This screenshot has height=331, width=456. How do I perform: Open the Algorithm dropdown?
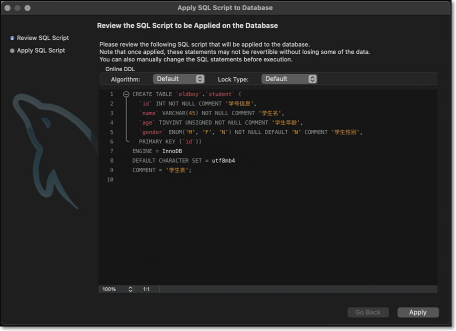(179, 79)
